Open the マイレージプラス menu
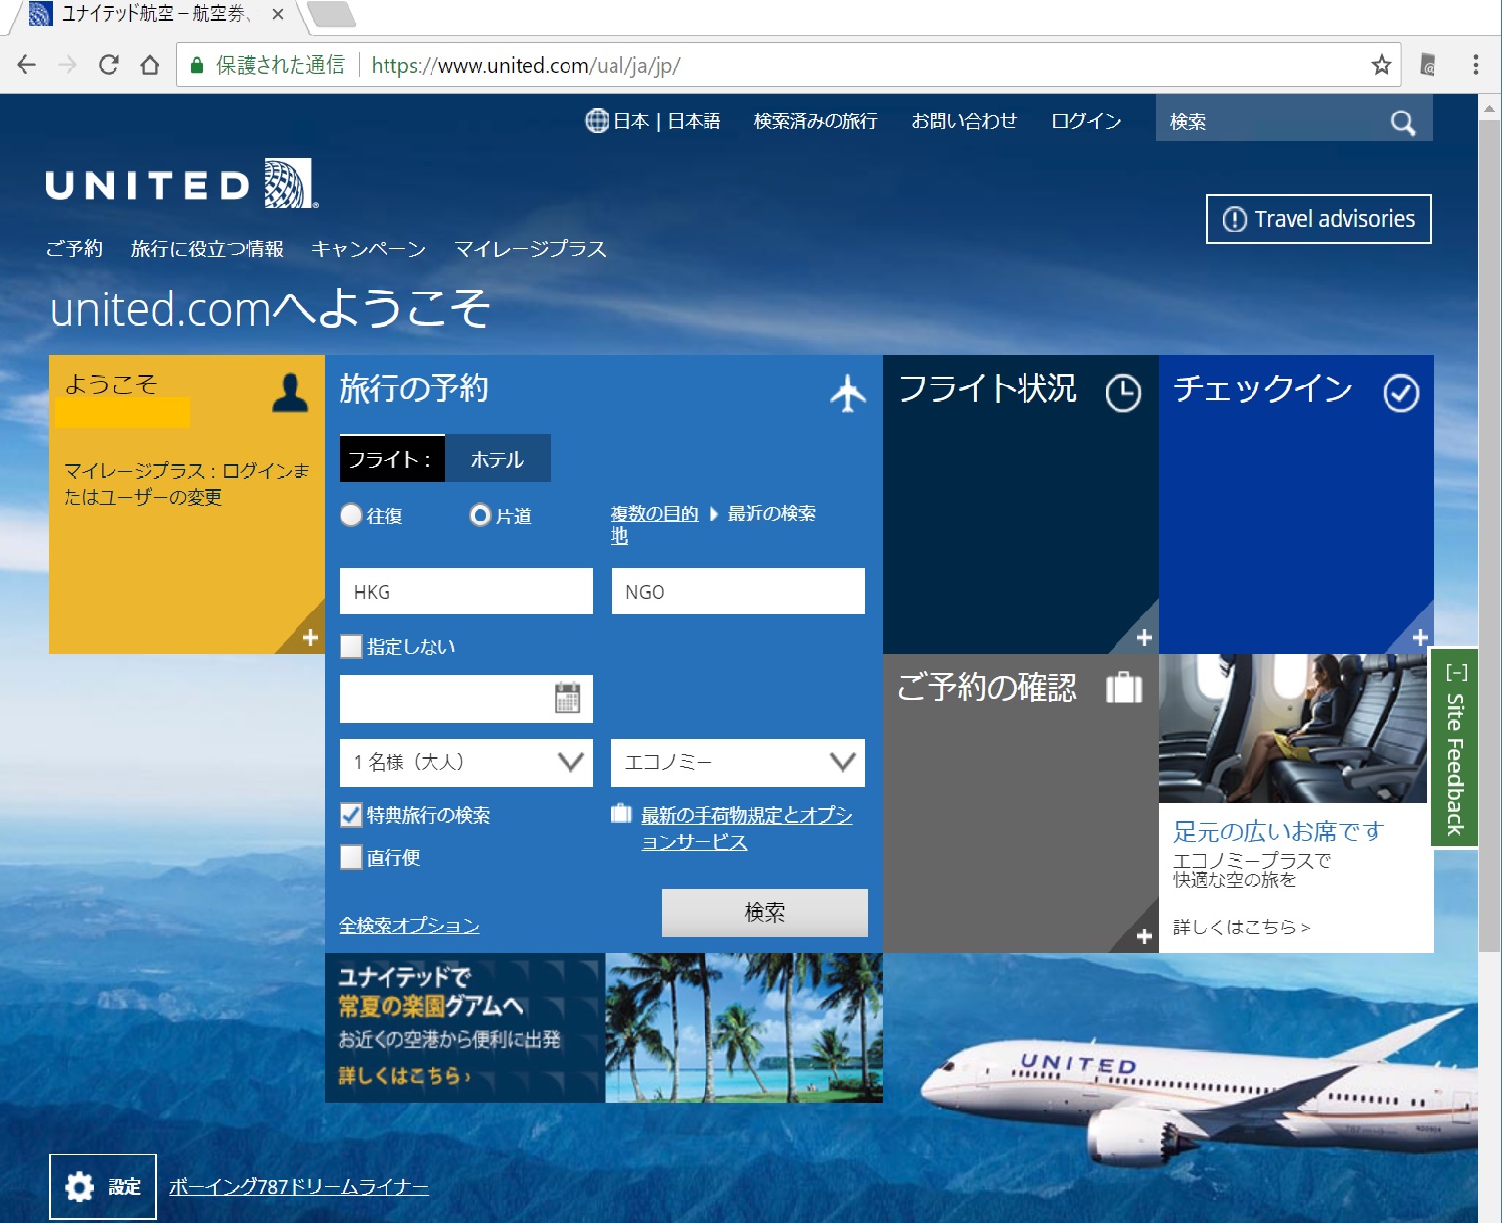This screenshot has height=1223, width=1502. click(x=530, y=249)
